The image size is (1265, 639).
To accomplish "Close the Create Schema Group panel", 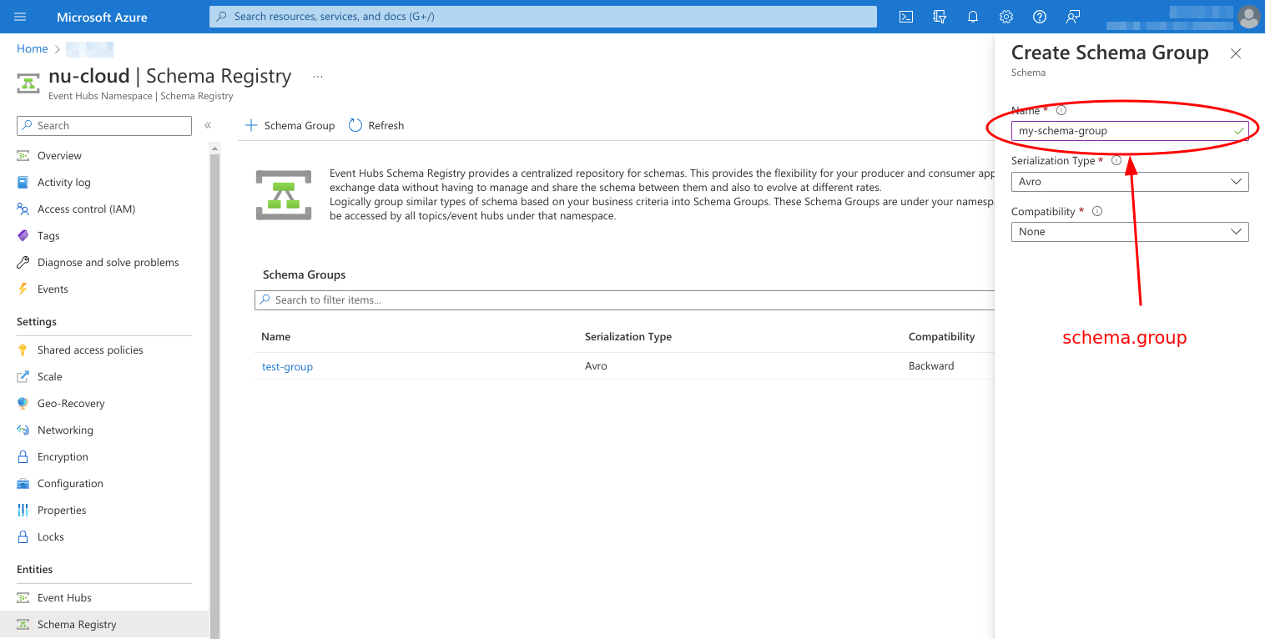I will click(1236, 53).
